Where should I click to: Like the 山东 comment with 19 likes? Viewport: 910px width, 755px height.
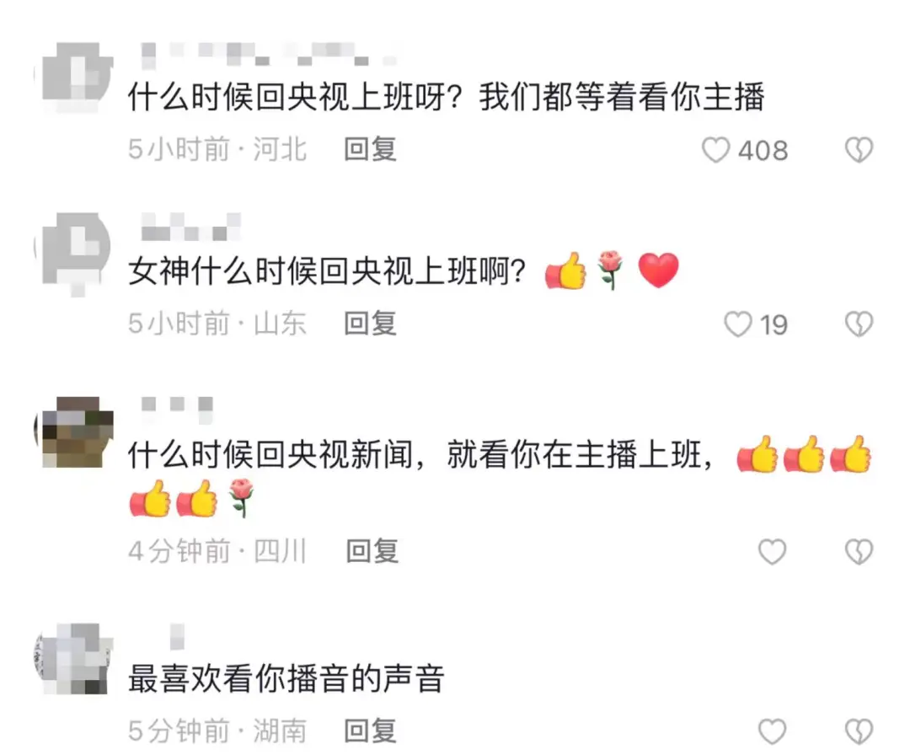[737, 324]
